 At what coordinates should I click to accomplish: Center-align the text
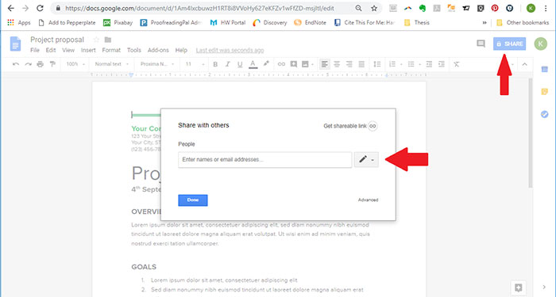tap(337, 64)
